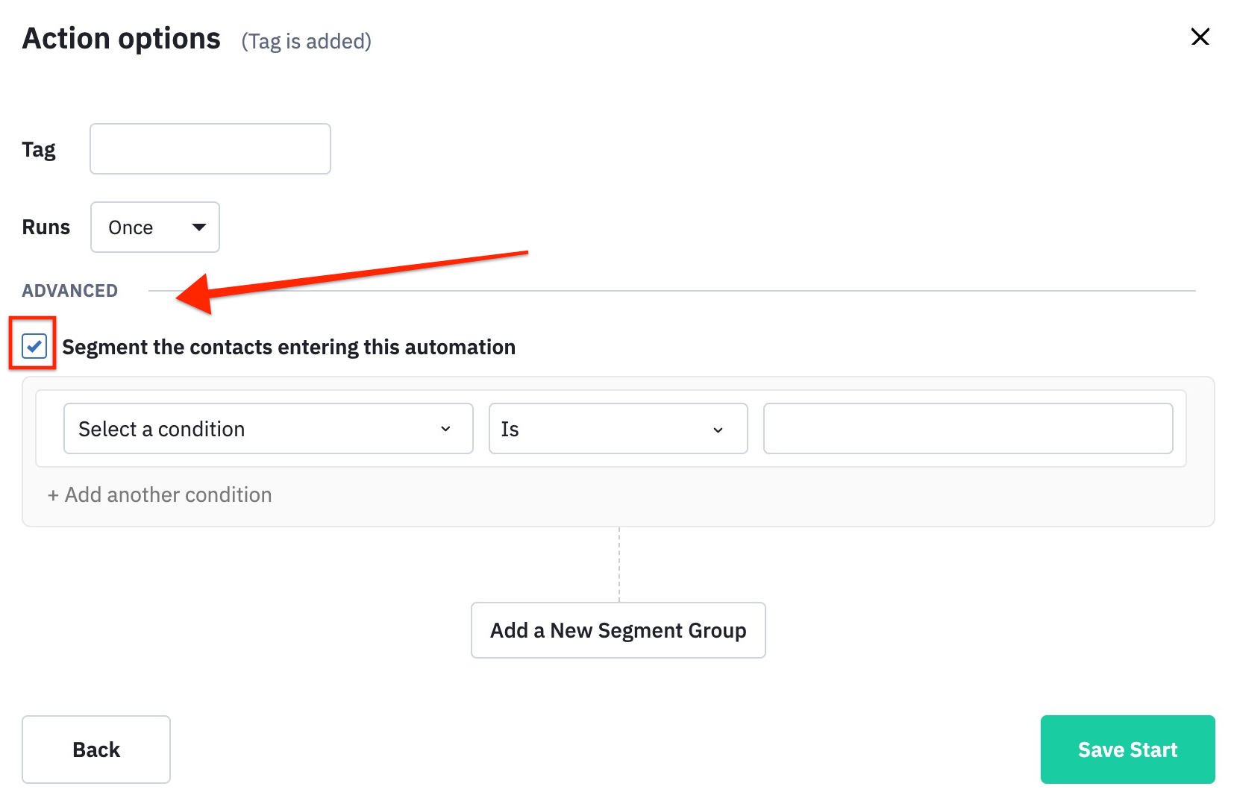Click the Runs field label
This screenshot has width=1234, height=798.
[x=46, y=227]
